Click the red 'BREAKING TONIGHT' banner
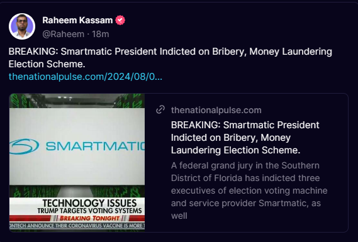 pyautogui.click(x=89, y=218)
